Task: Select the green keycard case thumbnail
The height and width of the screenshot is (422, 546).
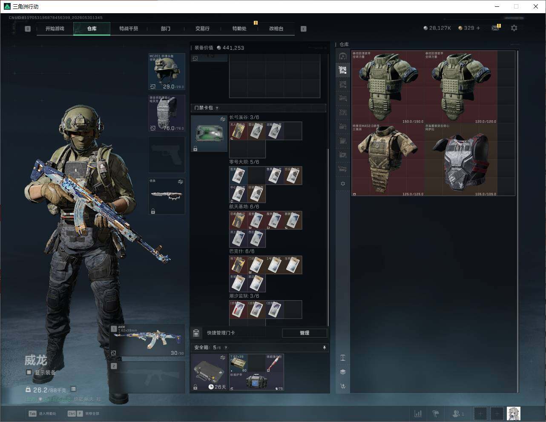Action: pyautogui.click(x=209, y=134)
